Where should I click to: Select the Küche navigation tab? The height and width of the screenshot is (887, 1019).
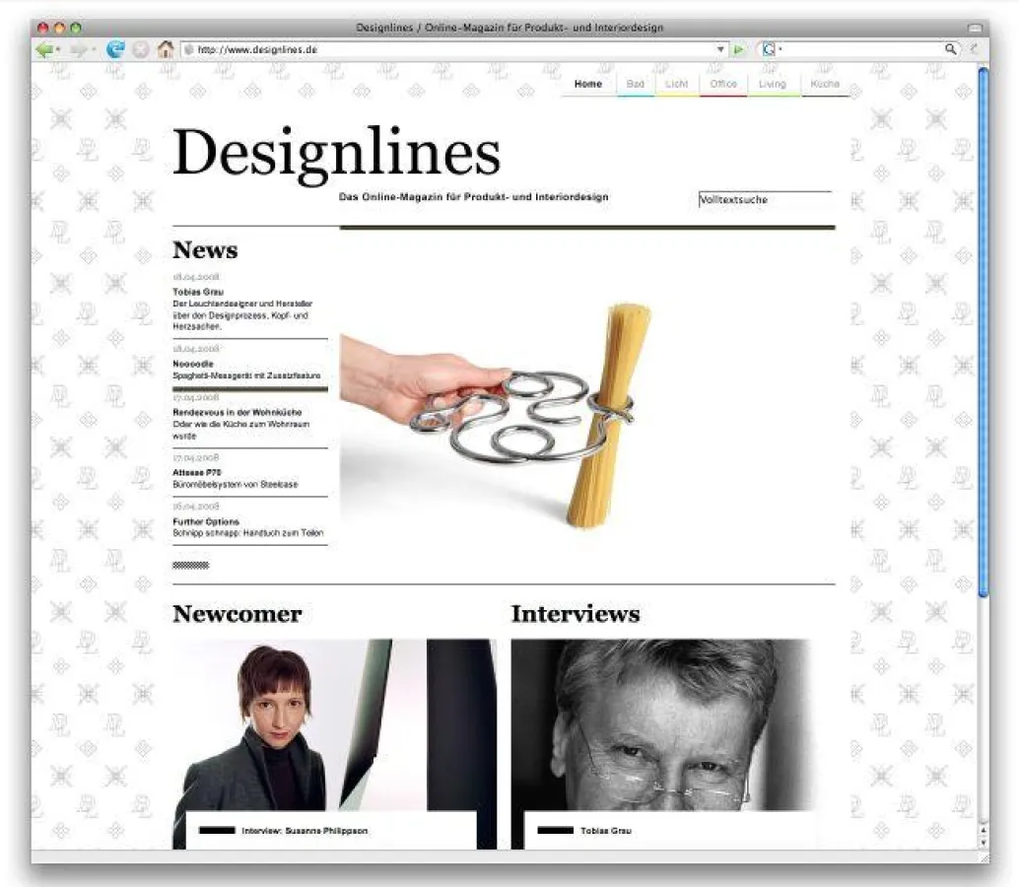825,84
